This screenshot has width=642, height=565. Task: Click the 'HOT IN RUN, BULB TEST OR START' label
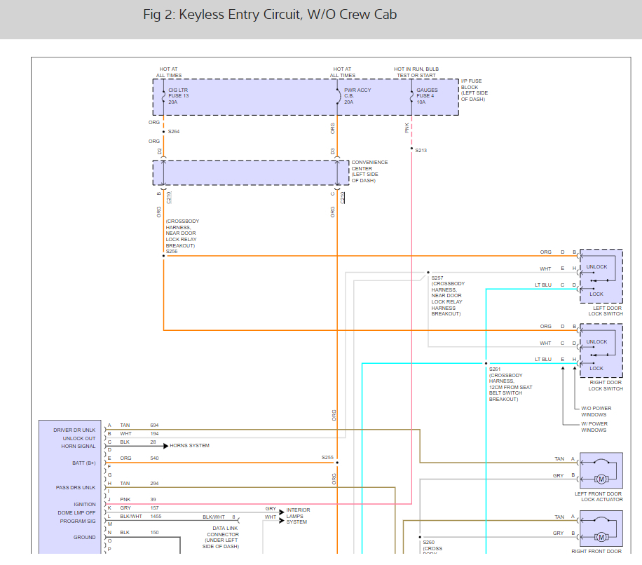[x=416, y=72]
